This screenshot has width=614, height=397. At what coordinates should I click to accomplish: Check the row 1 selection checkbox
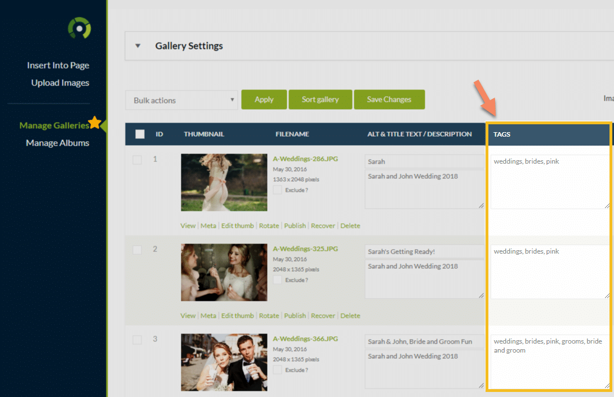coord(137,160)
